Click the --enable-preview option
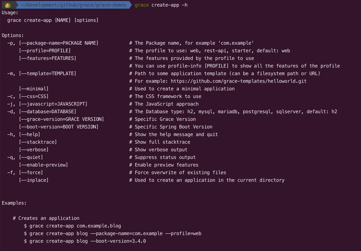 pos(43,165)
